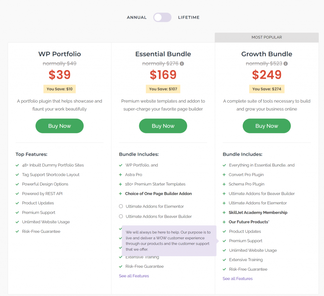Click the checkmark beside Everything in Essential Bundle
This screenshot has width=324, height=296.
[224, 165]
